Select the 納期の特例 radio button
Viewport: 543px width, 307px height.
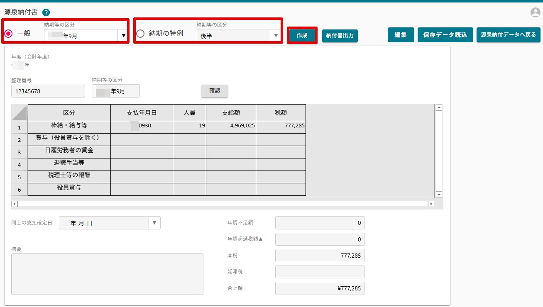coord(140,34)
